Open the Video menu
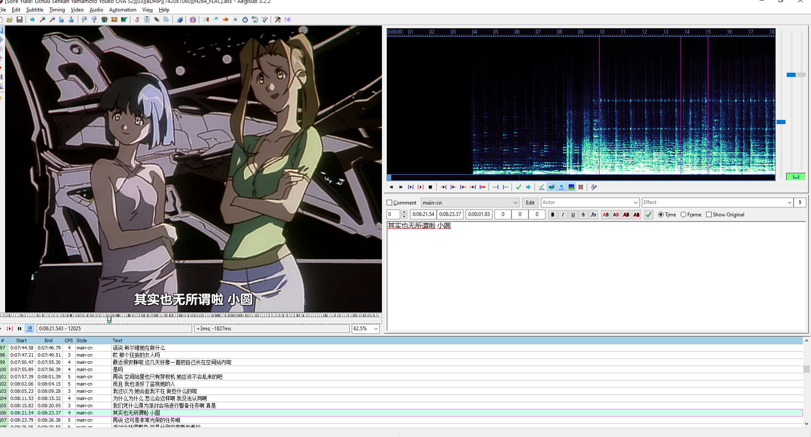The width and height of the screenshot is (811, 437). tap(77, 10)
